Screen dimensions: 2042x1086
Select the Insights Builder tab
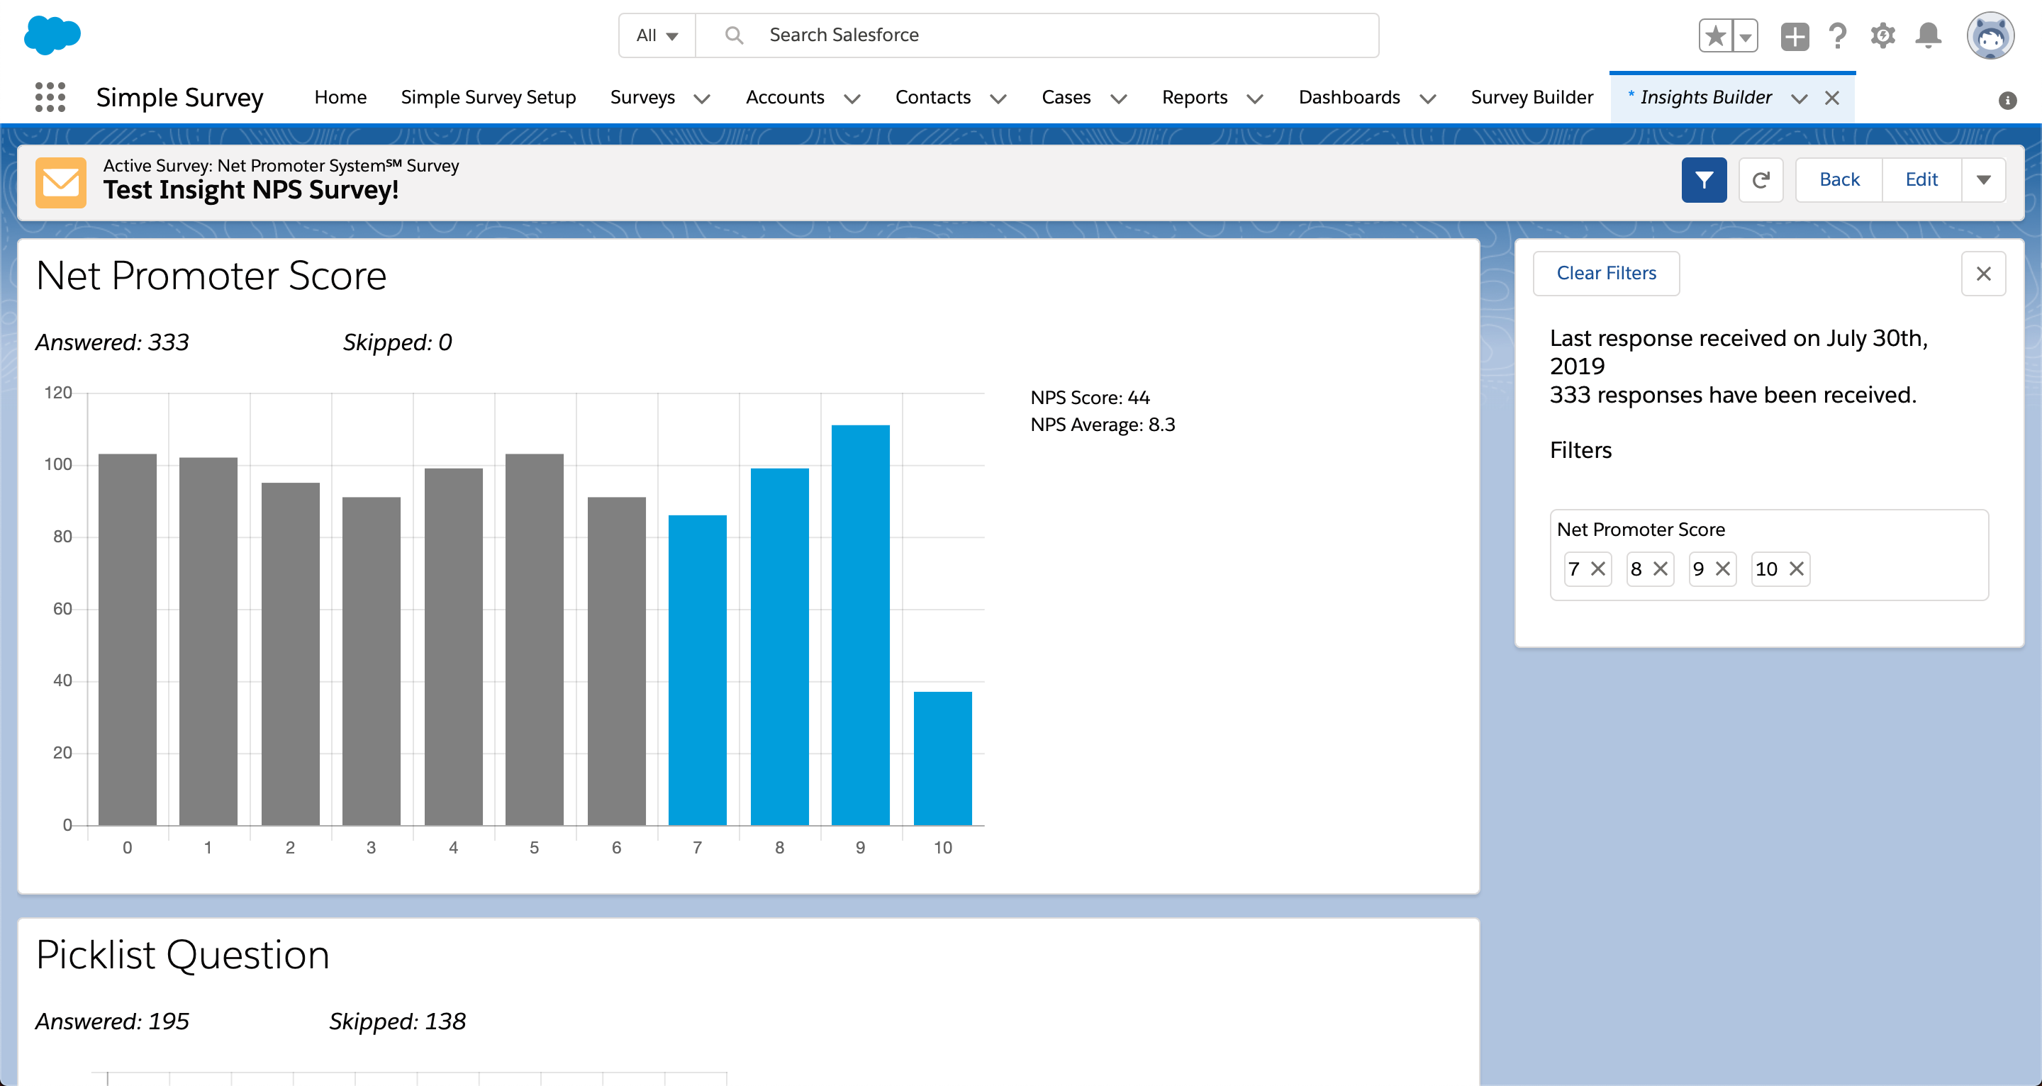tap(1705, 98)
